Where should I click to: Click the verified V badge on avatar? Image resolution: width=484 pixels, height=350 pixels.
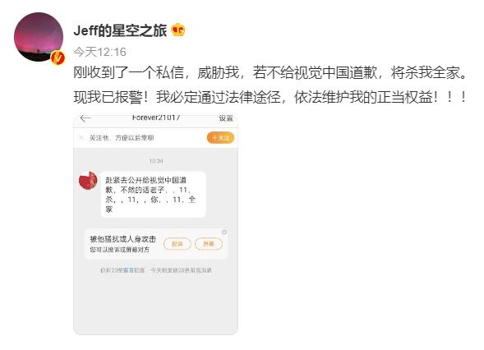coord(58,58)
